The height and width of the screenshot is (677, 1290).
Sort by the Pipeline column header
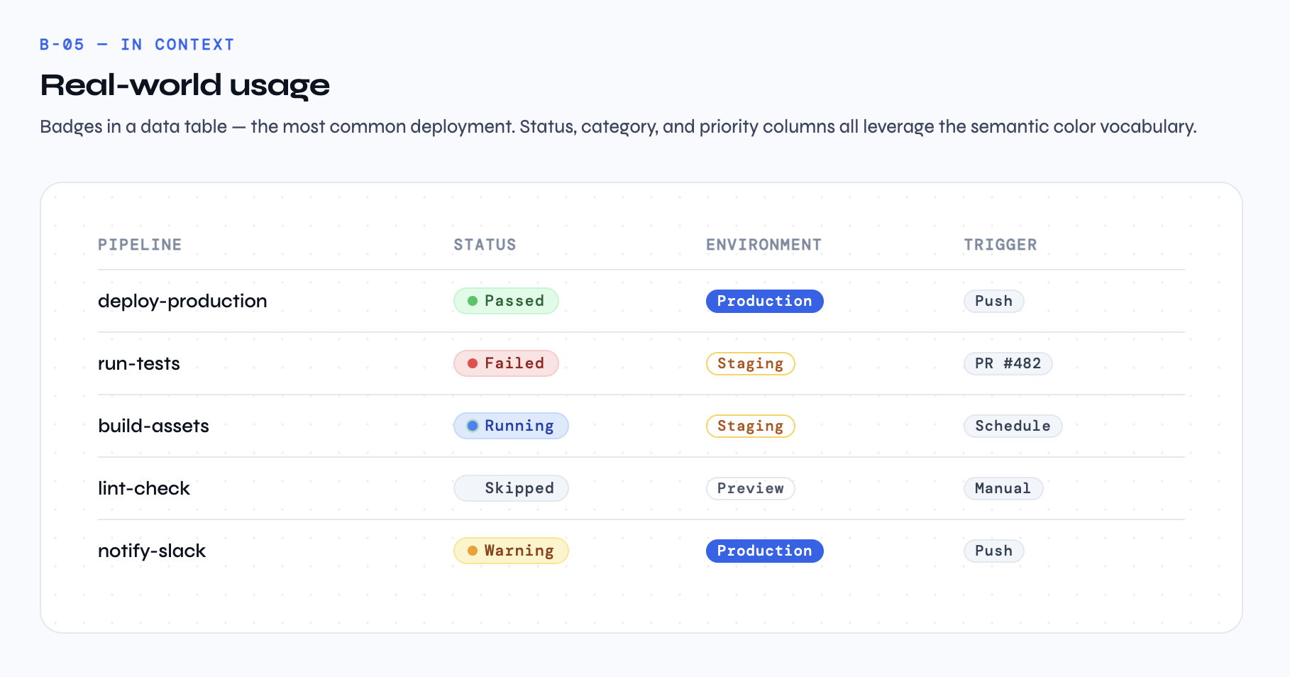point(140,245)
